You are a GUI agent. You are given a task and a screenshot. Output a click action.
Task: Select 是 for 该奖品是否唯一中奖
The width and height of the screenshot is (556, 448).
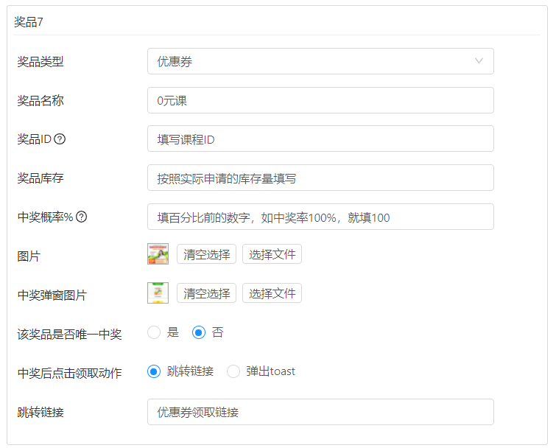coord(154,332)
